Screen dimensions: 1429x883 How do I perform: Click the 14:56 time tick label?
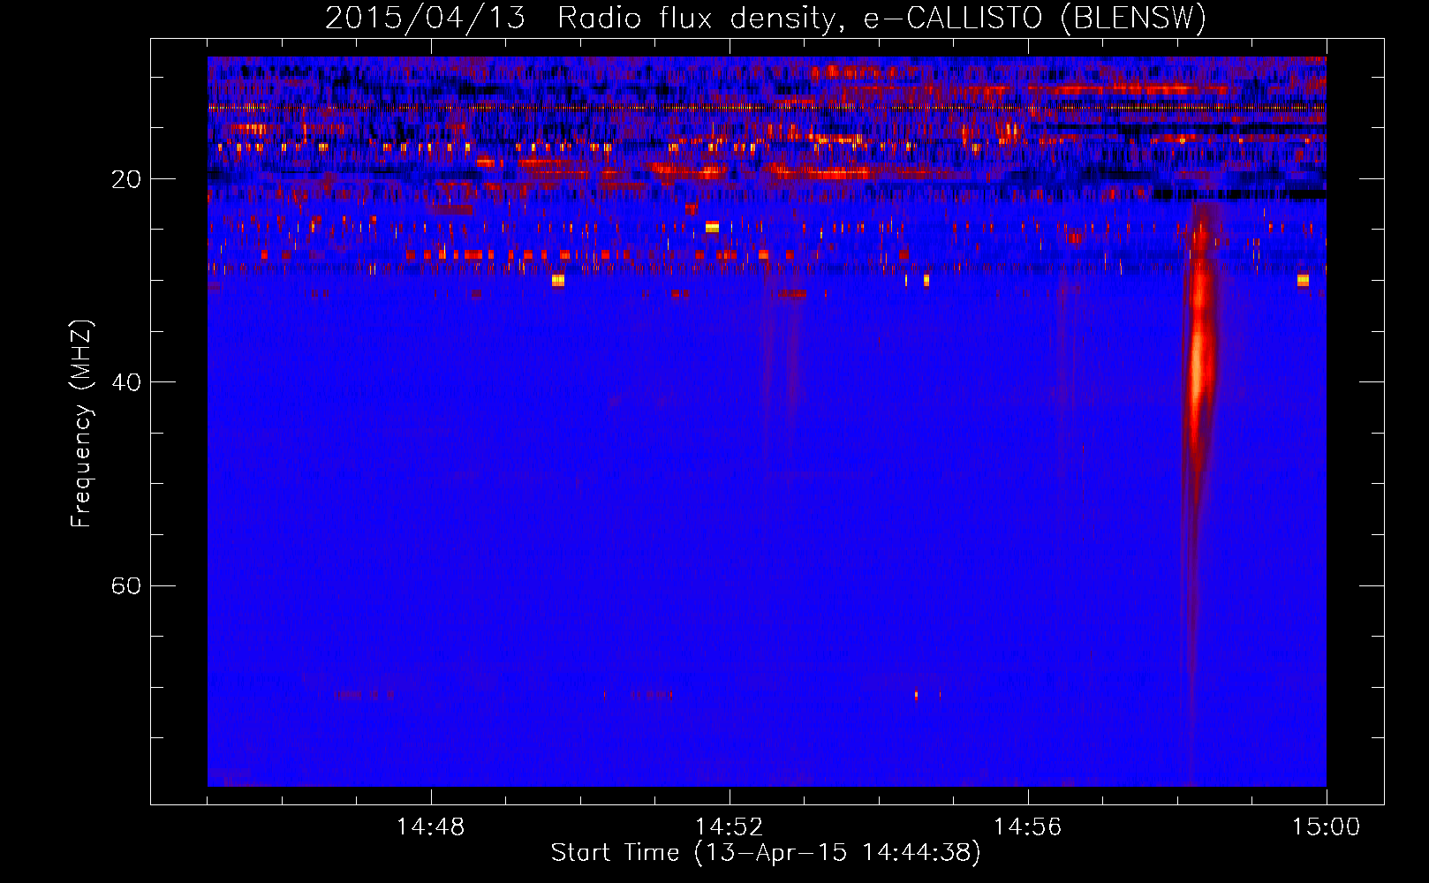point(1027,827)
